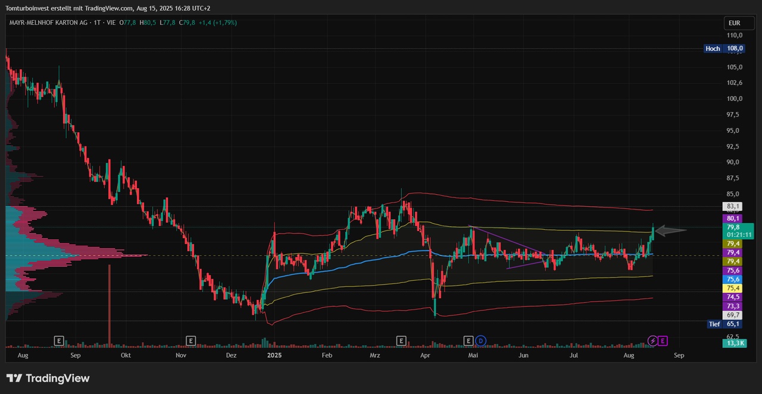Screen dimensions: 762x394
Task: Click the blue 75,6 price label
Action: pyautogui.click(x=733, y=279)
